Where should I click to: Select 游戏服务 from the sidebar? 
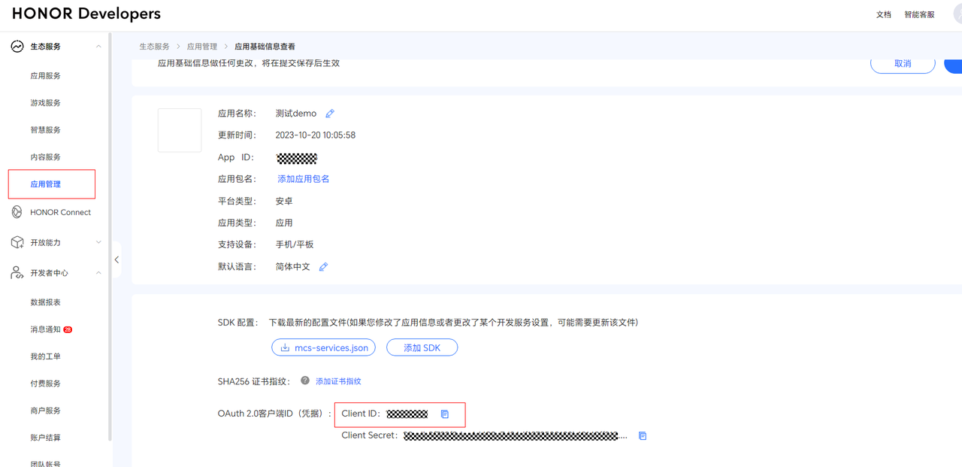click(46, 103)
